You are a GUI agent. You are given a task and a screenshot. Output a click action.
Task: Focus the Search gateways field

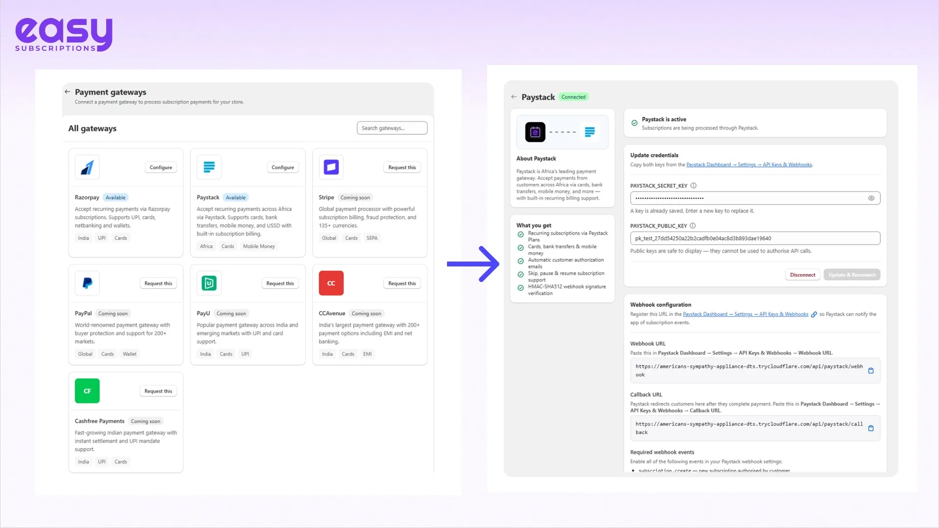click(392, 128)
